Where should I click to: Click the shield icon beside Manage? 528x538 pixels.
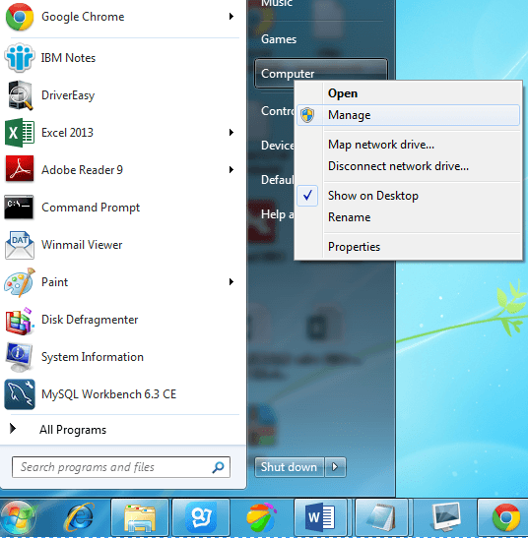(x=307, y=115)
